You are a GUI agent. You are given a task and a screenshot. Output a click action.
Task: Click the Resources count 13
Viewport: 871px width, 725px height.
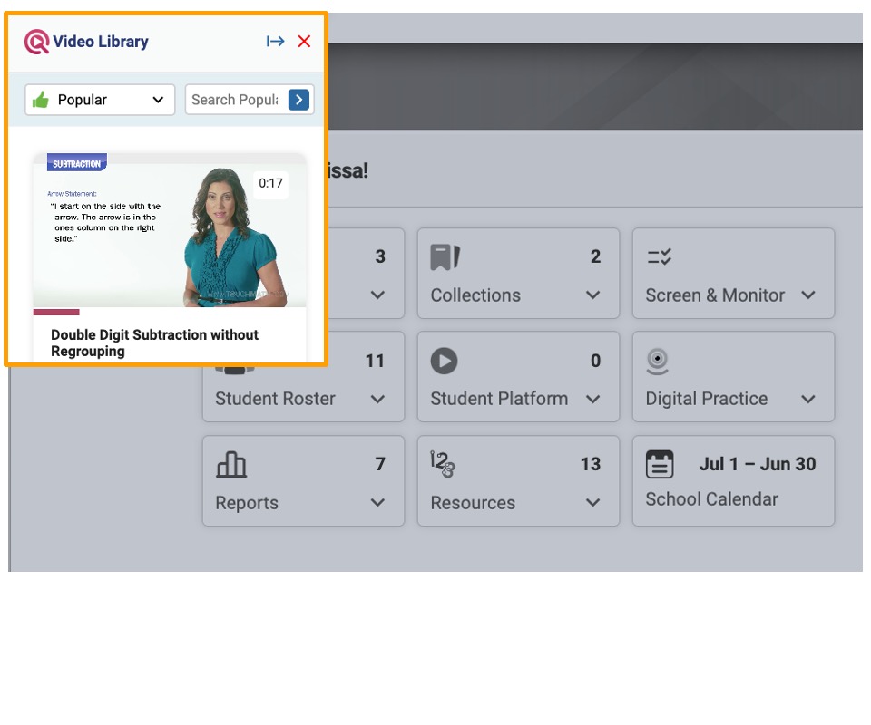pyautogui.click(x=591, y=464)
